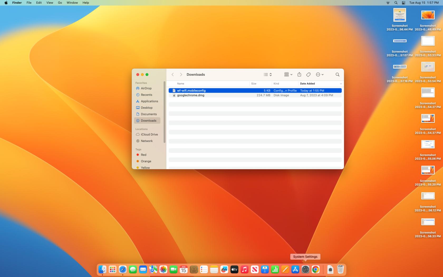Open the Trash in the Dock
This screenshot has height=277, width=443.
(340, 269)
